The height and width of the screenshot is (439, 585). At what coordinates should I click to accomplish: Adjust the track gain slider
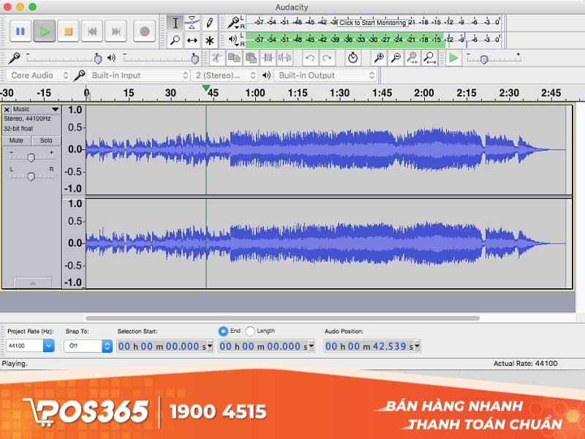30,157
